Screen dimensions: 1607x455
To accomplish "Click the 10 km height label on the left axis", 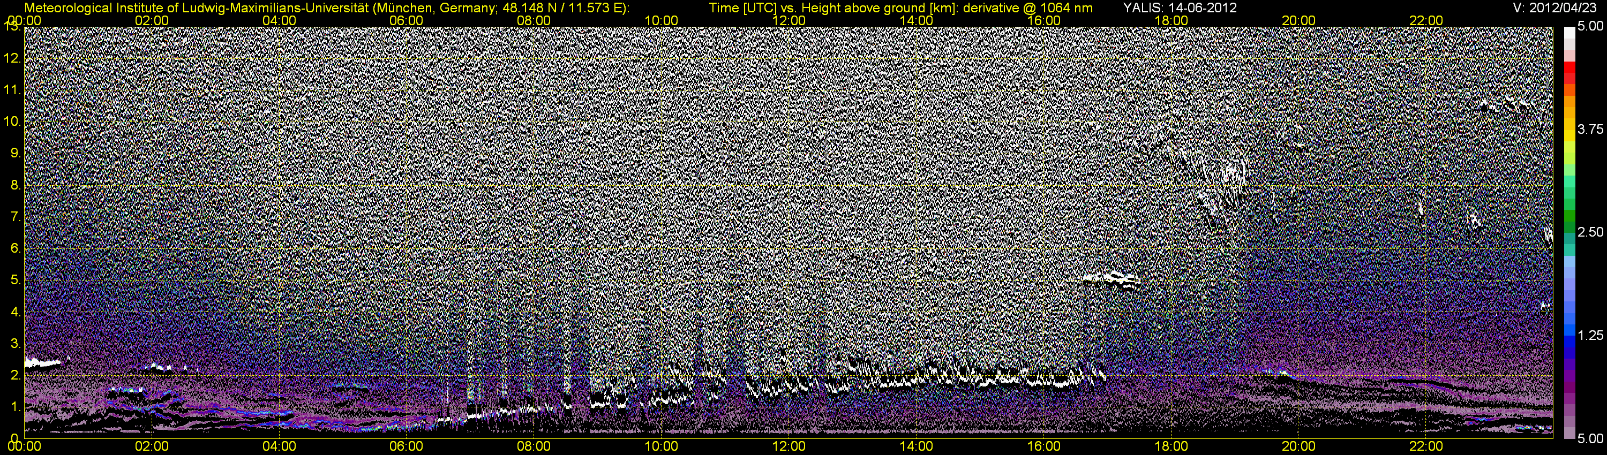I will click(x=12, y=122).
